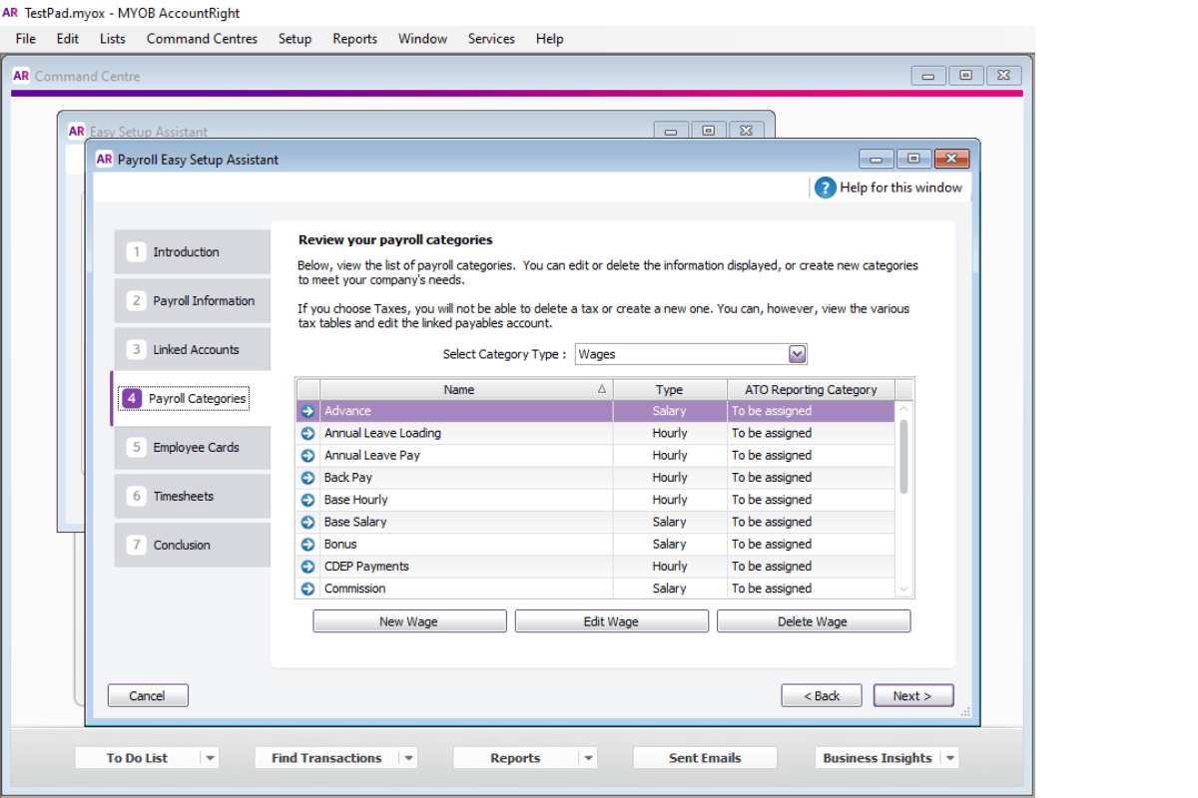The image size is (1198, 798).
Task: Click the arrow icon beside Commission
Action: 306,588
